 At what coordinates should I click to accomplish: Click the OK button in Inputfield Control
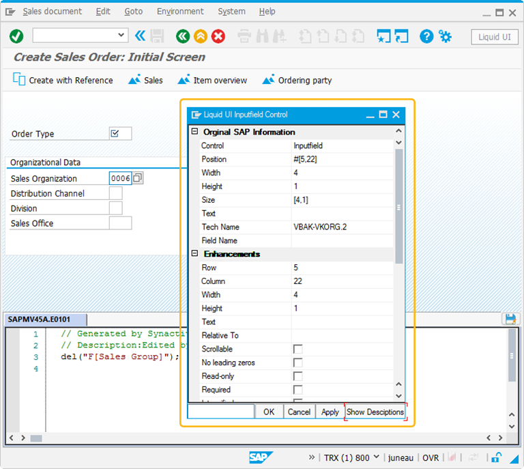point(269,412)
